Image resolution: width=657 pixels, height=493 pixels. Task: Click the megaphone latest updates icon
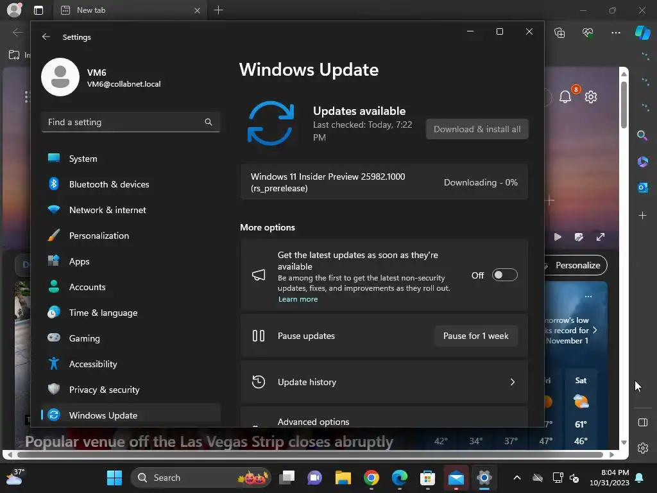click(x=259, y=275)
